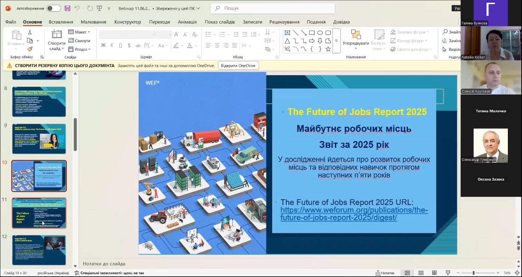Click the Знайти find button
This screenshot has height=277, width=522.
(451, 32)
